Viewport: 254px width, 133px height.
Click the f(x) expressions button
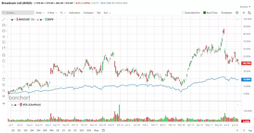point(99,13)
